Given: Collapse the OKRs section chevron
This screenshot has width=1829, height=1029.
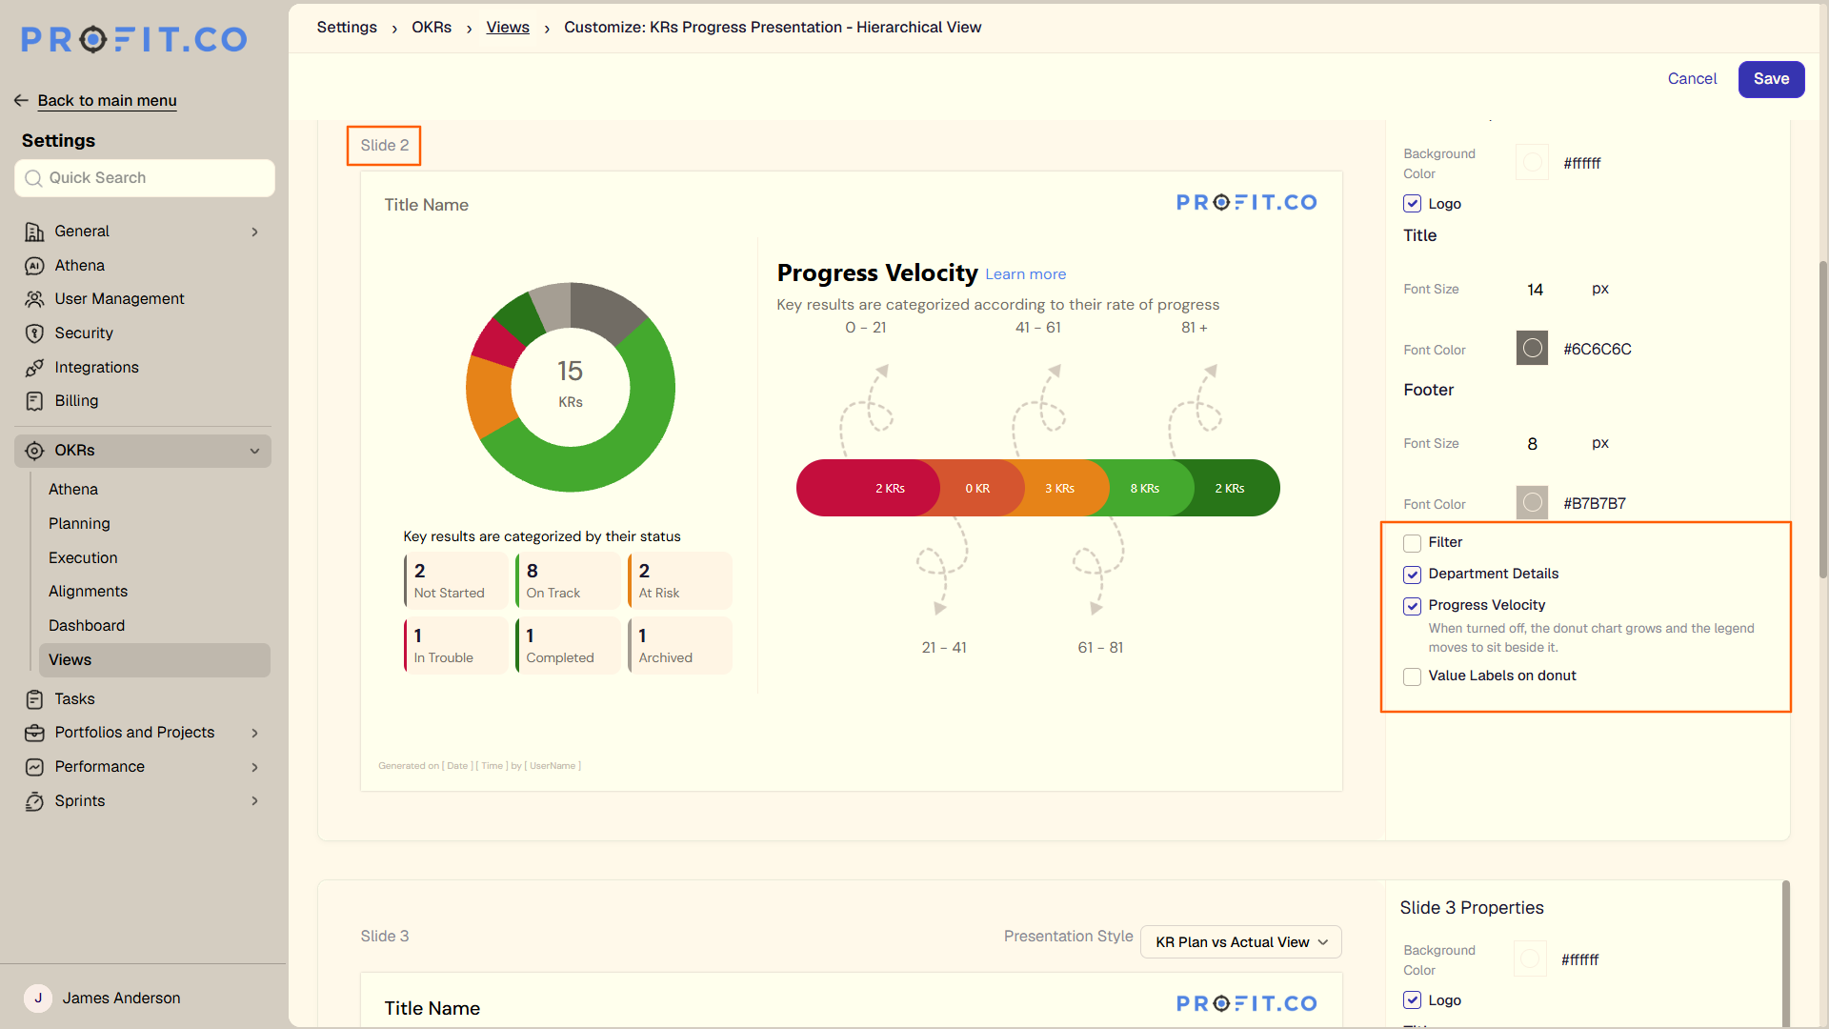Looking at the screenshot, I should click(x=254, y=451).
